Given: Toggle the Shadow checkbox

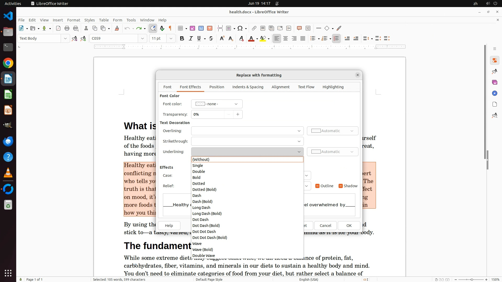Looking at the screenshot, I should 340,186.
